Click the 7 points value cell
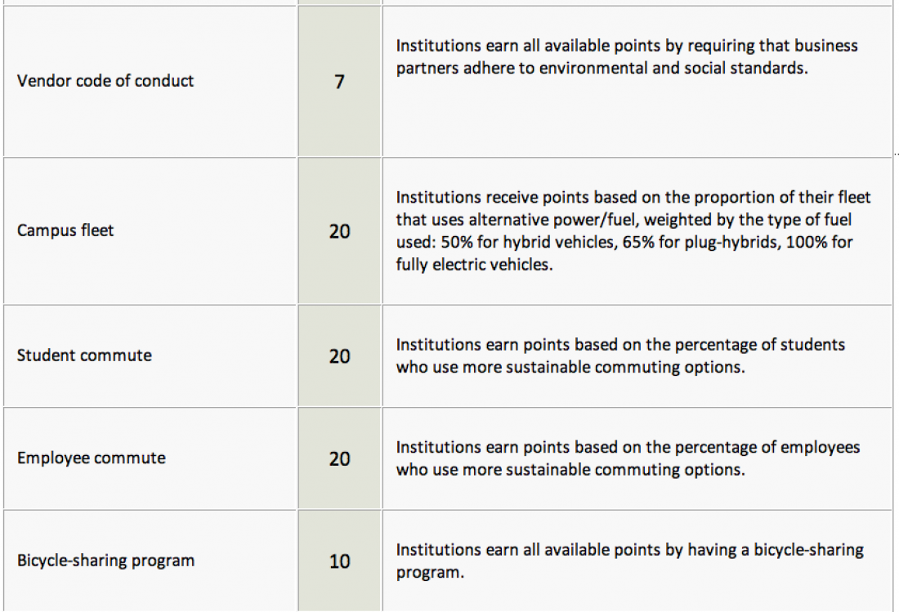Image resolution: width=899 pixels, height=612 pixels. [x=339, y=82]
